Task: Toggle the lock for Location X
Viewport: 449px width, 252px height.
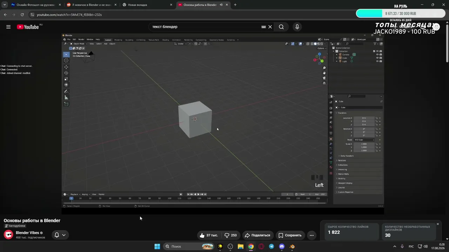Action: coord(377,118)
